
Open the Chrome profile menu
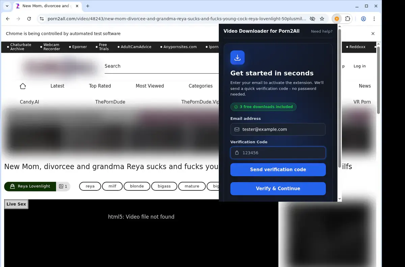pyautogui.click(x=363, y=19)
